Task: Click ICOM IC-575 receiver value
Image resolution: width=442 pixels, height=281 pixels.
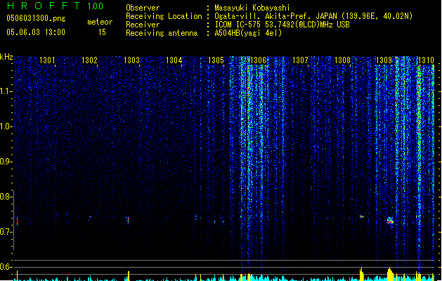Action: click(x=282, y=25)
